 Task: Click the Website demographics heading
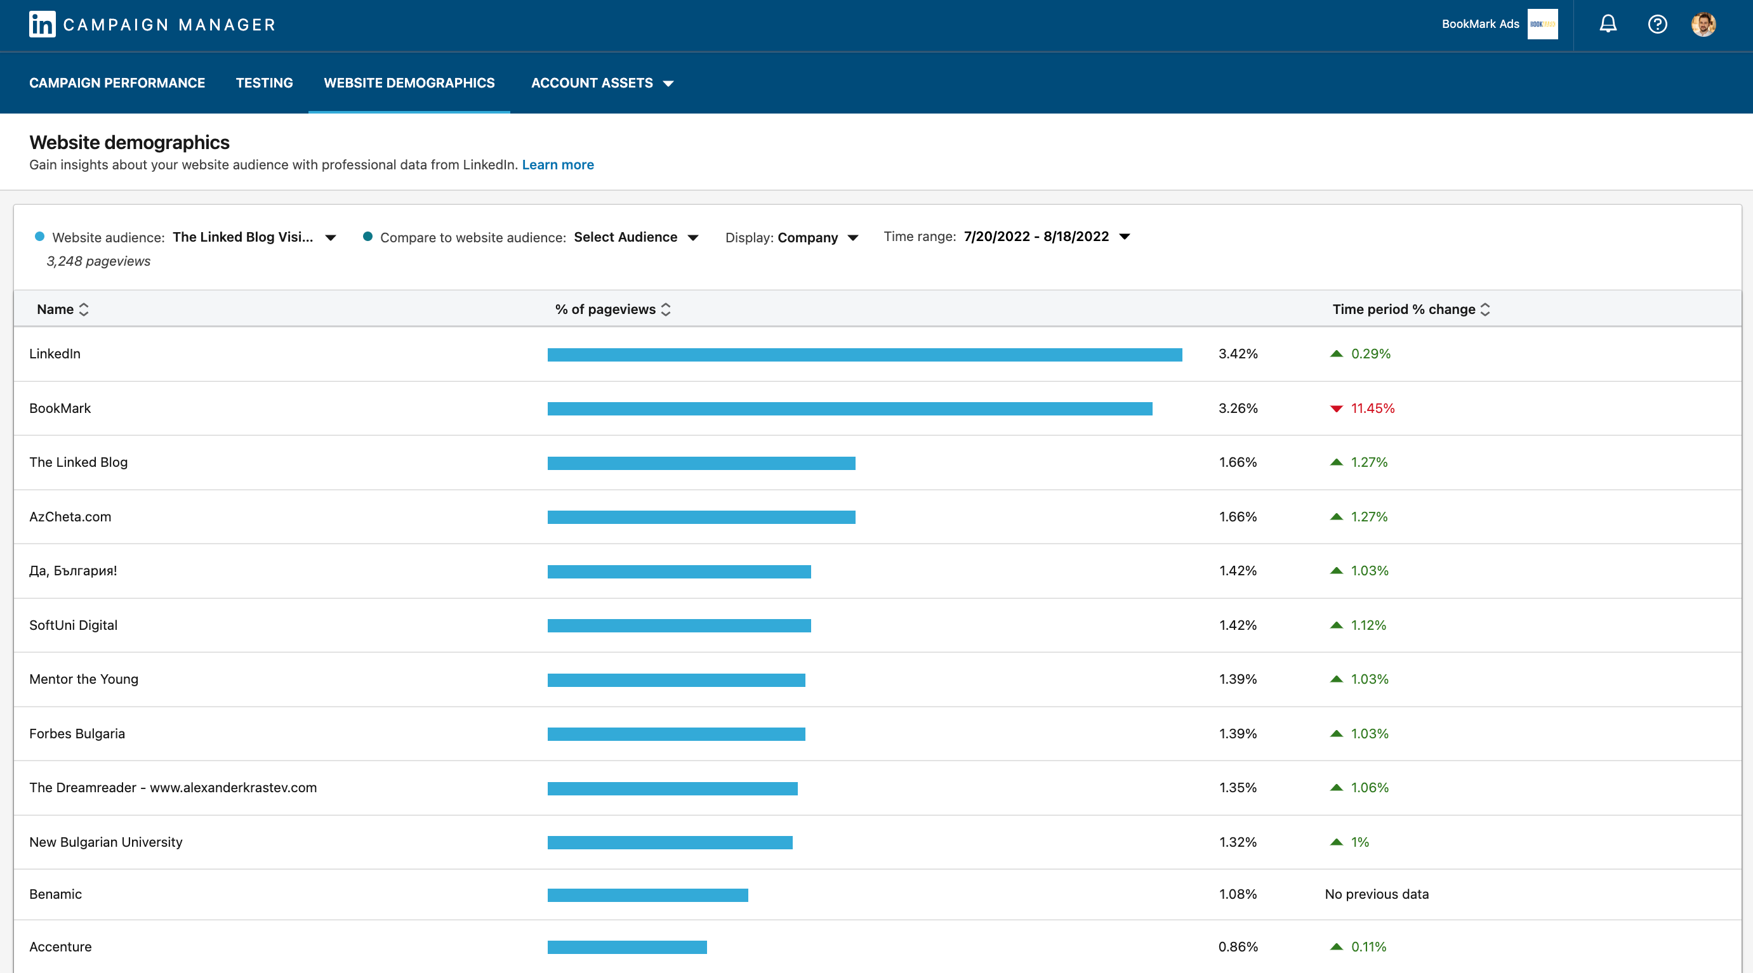(129, 142)
